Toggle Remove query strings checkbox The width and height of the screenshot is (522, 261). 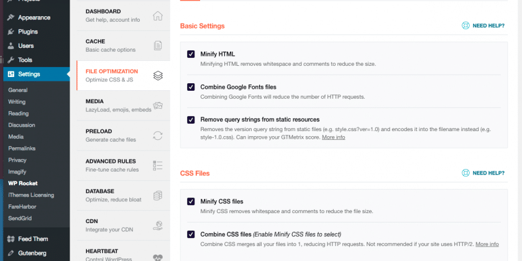[x=191, y=119]
